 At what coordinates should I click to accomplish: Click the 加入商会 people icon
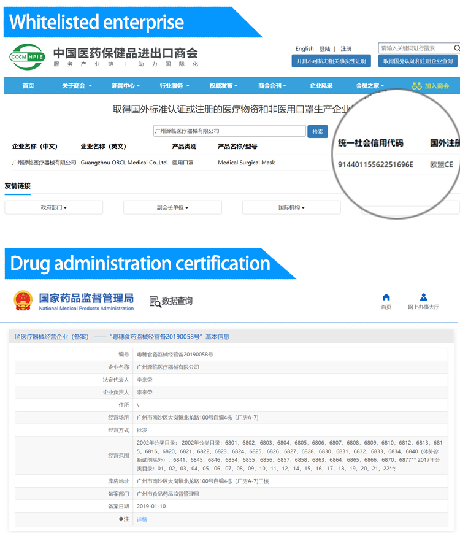click(x=417, y=86)
